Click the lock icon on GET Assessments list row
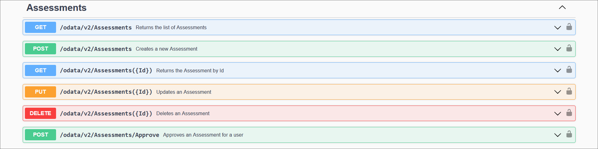The height and width of the screenshot is (149, 598). point(569,27)
